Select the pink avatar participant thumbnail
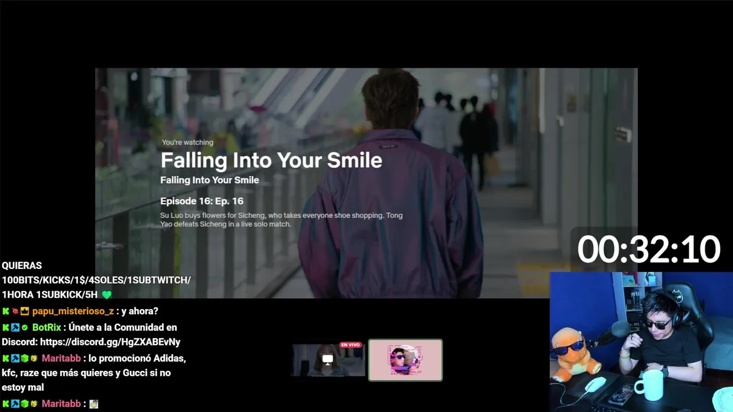The height and width of the screenshot is (412, 733). click(405, 360)
